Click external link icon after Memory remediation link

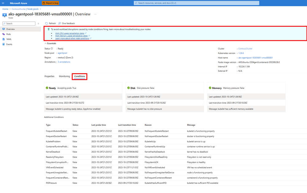(x=89, y=36)
